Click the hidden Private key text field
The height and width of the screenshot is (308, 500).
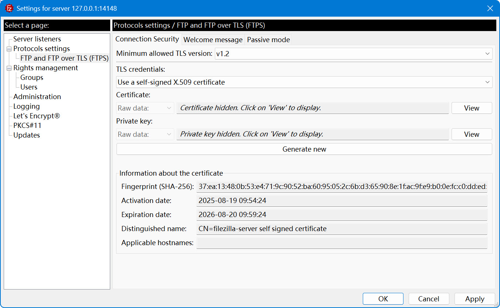coord(313,134)
